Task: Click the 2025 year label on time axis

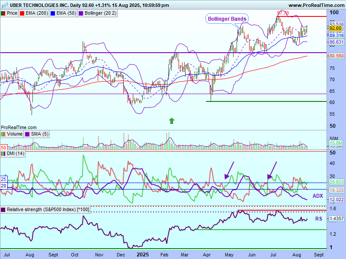Action: [x=143, y=255]
